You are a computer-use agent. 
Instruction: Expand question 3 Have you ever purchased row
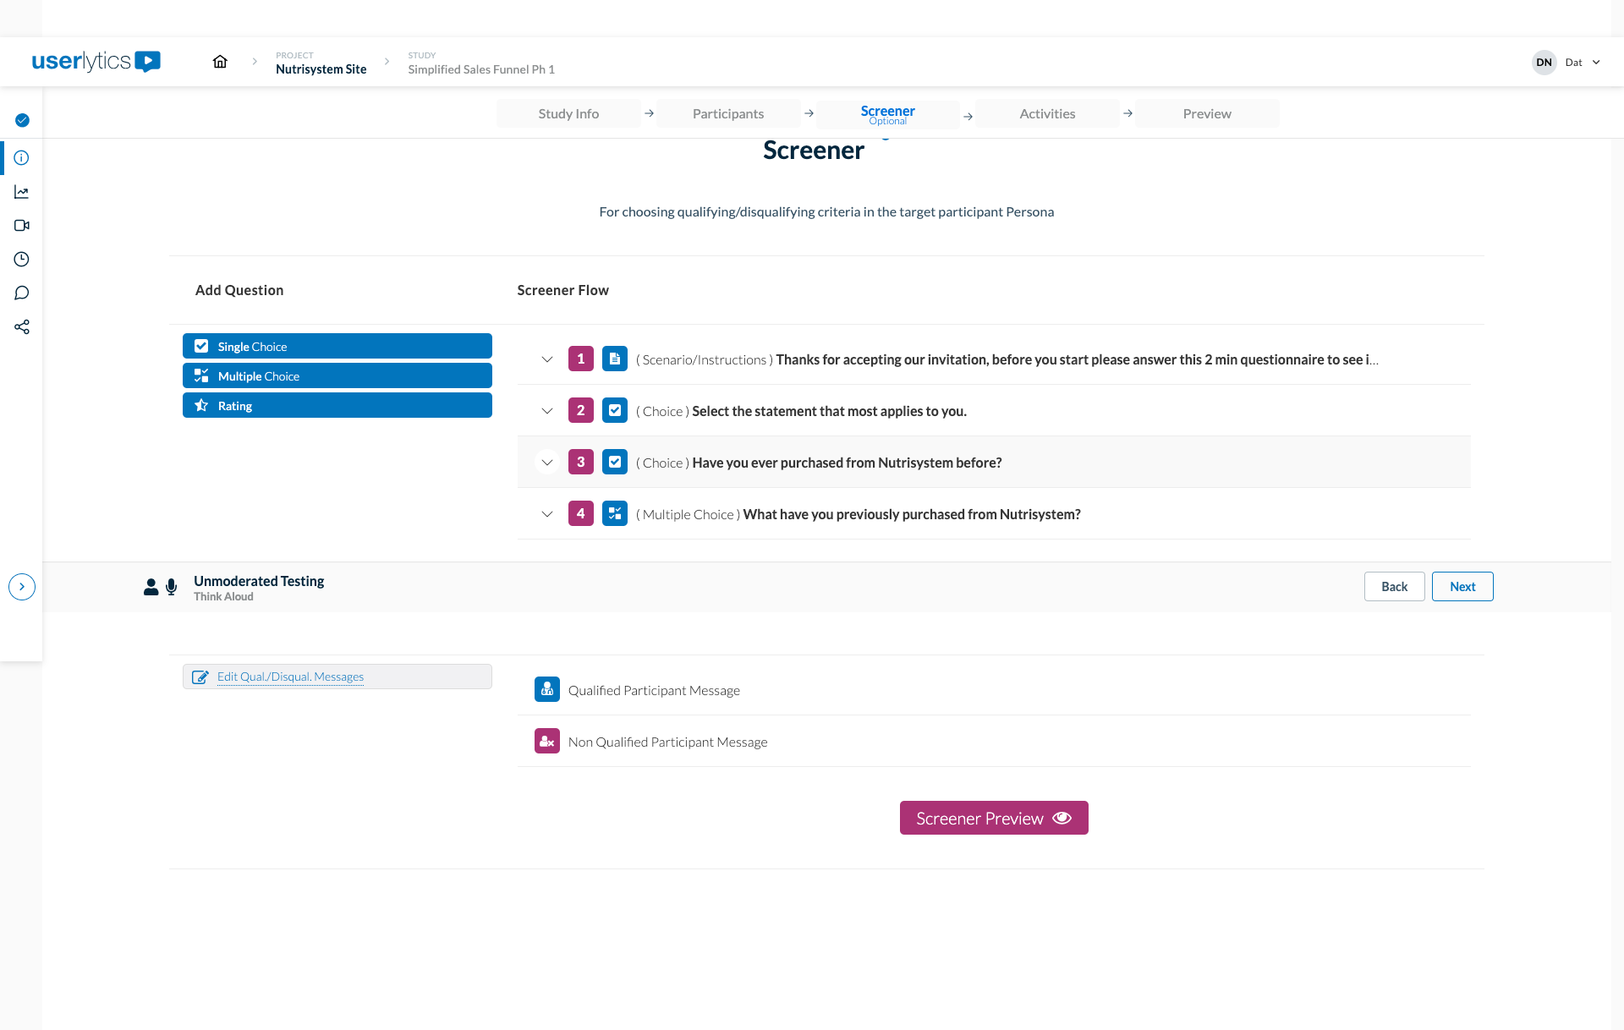[547, 463]
